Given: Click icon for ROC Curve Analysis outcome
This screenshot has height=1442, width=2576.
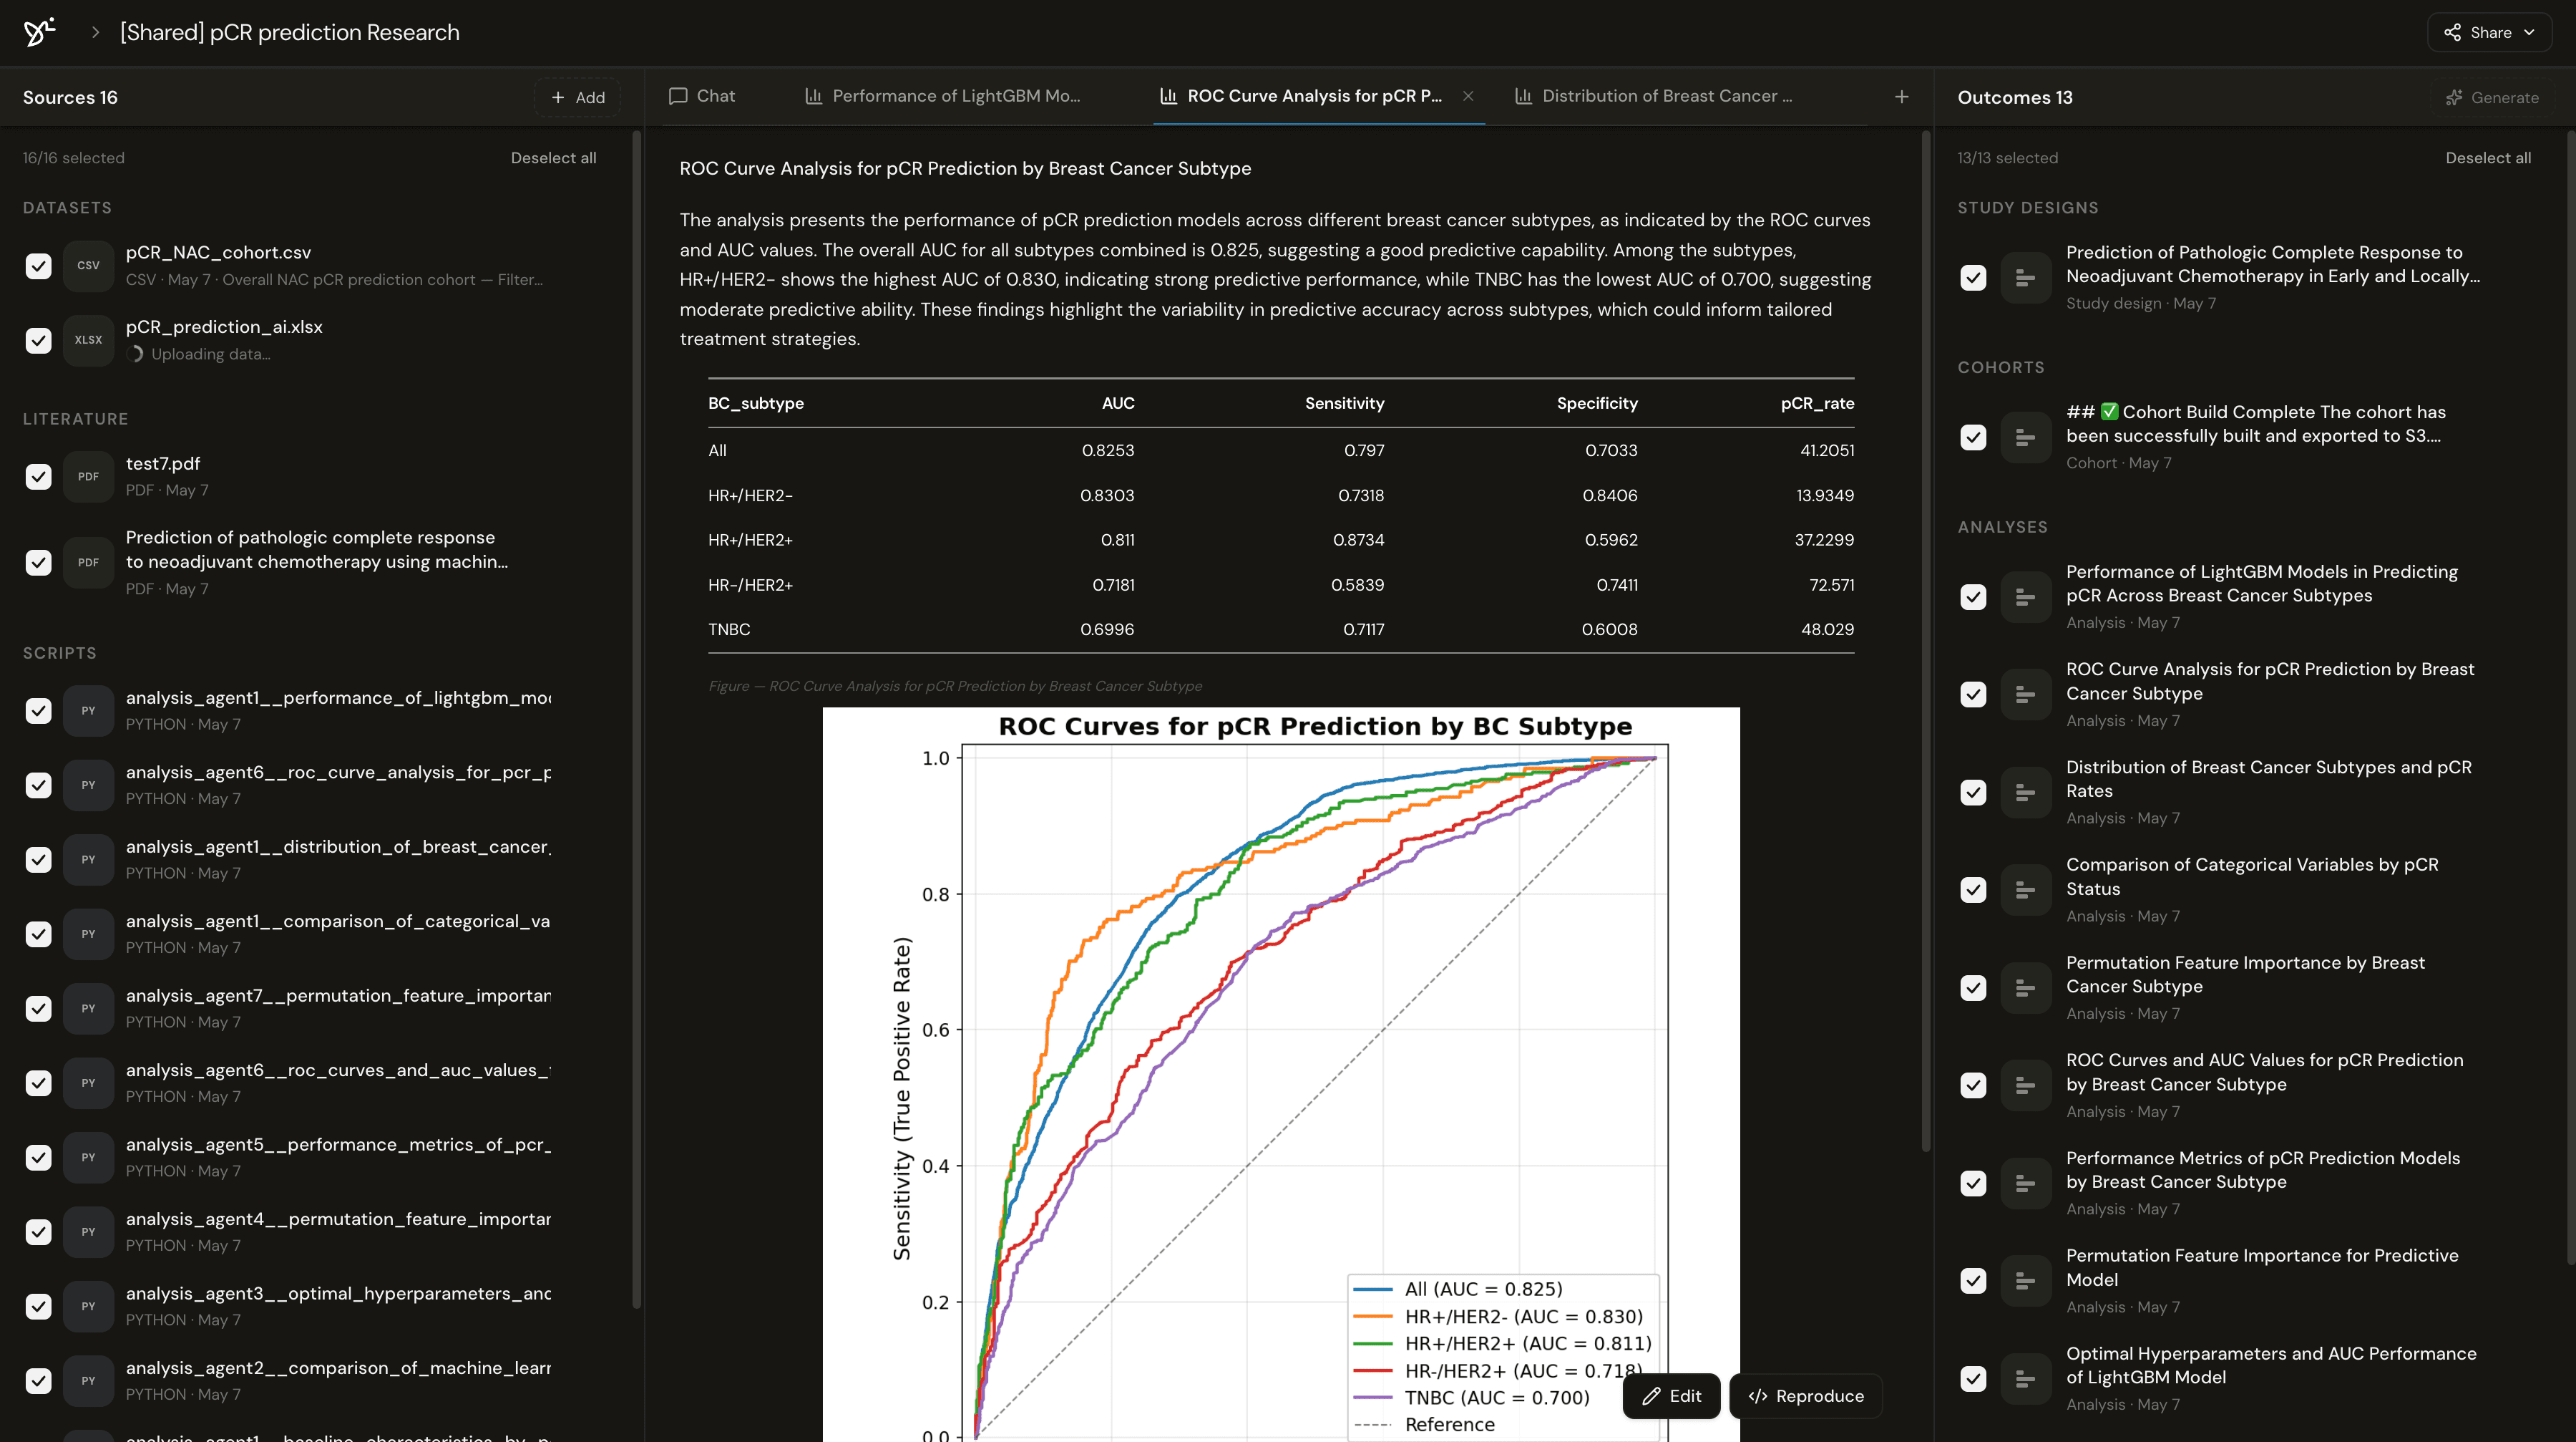Looking at the screenshot, I should [2025, 695].
